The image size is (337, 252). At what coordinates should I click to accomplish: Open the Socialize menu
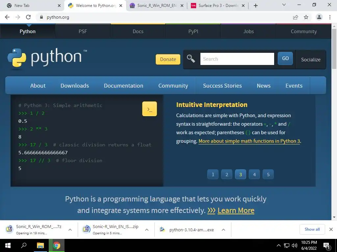[311, 59]
